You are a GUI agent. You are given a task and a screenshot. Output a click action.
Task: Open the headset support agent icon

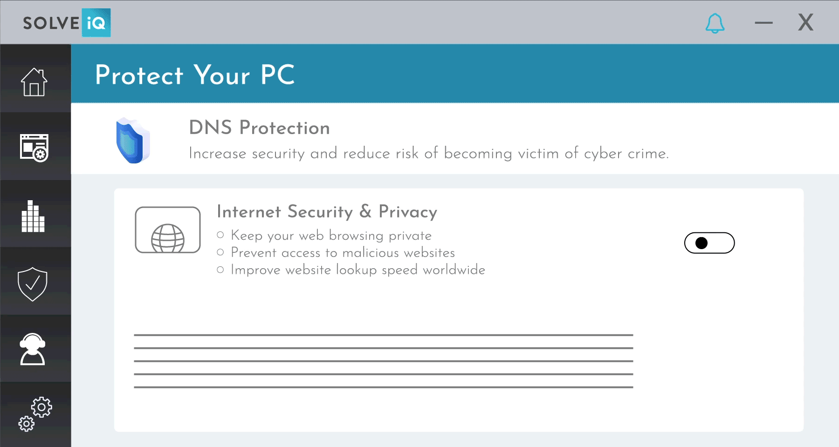point(33,349)
